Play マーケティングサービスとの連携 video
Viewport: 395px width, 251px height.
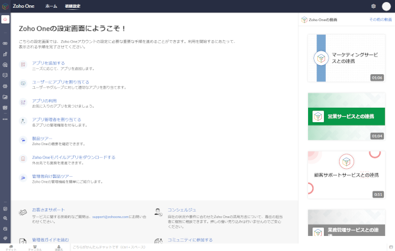(346, 58)
